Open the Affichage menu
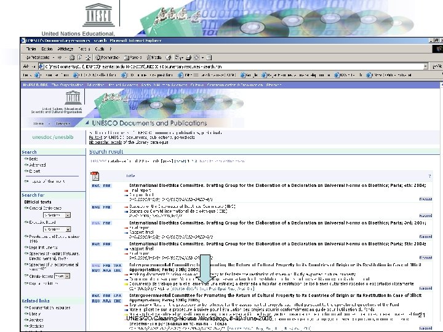The width and height of the screenshot is (443, 332). click(65, 49)
